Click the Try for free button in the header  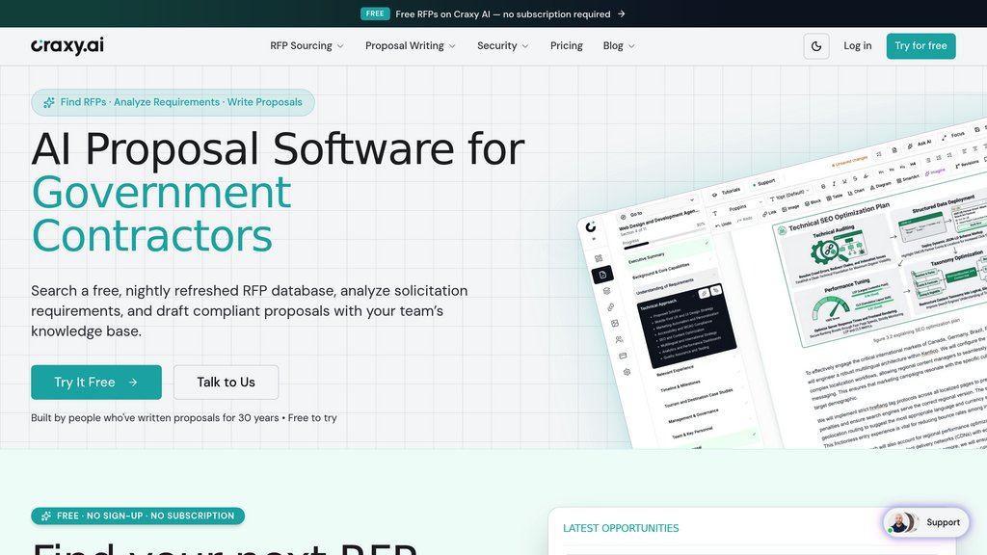tap(920, 46)
